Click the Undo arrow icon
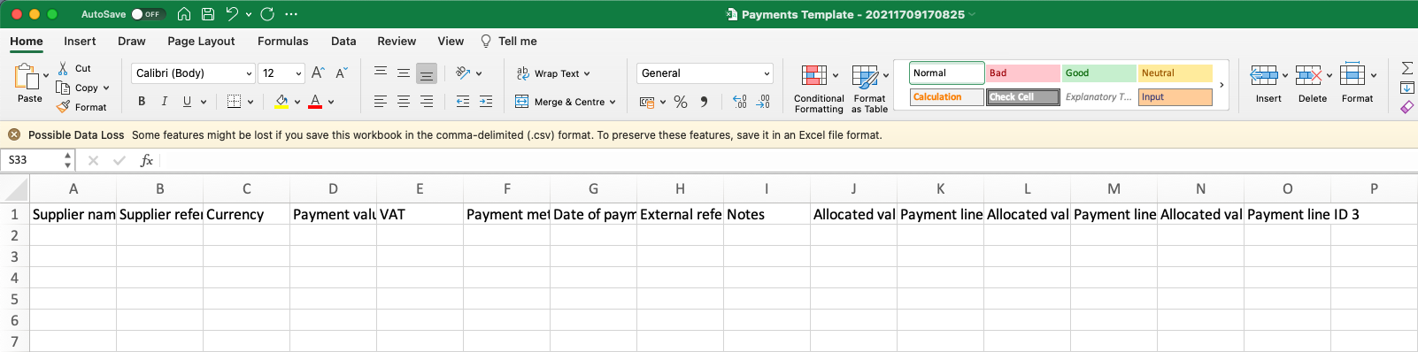The width and height of the screenshot is (1418, 352). 232,14
